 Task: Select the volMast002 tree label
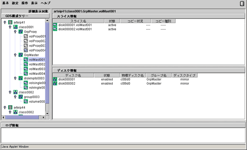tap(37, 64)
